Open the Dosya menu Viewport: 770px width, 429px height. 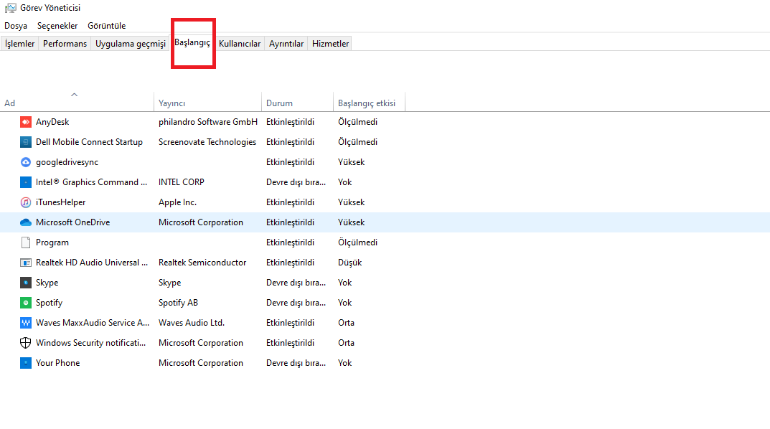(16, 26)
